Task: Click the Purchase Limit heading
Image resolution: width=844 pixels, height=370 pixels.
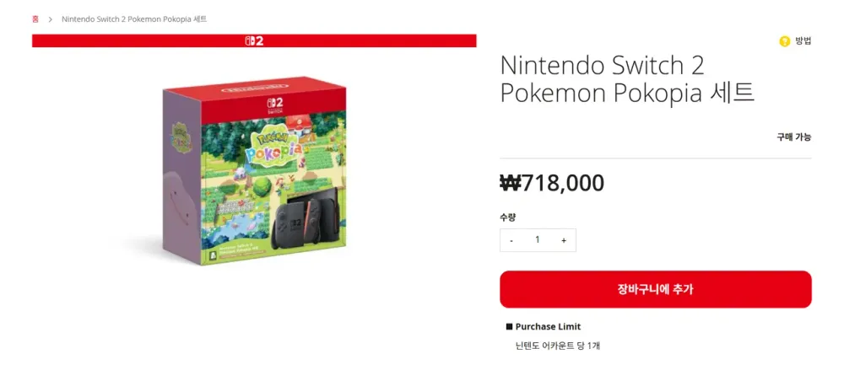Action: tap(548, 326)
